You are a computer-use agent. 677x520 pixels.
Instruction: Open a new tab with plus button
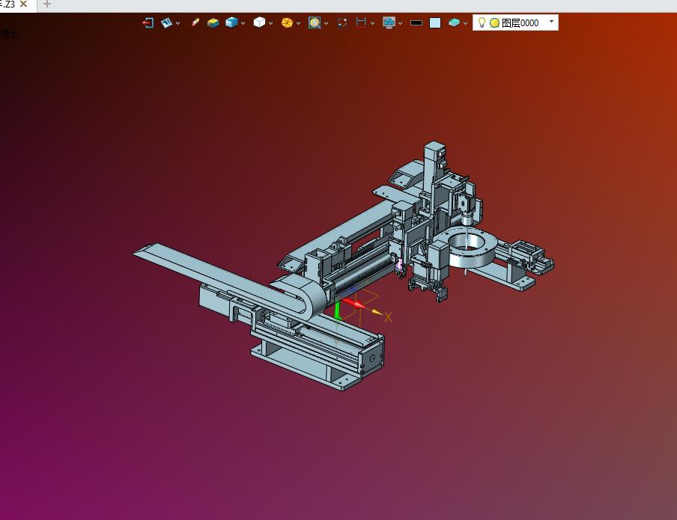click(x=47, y=4)
